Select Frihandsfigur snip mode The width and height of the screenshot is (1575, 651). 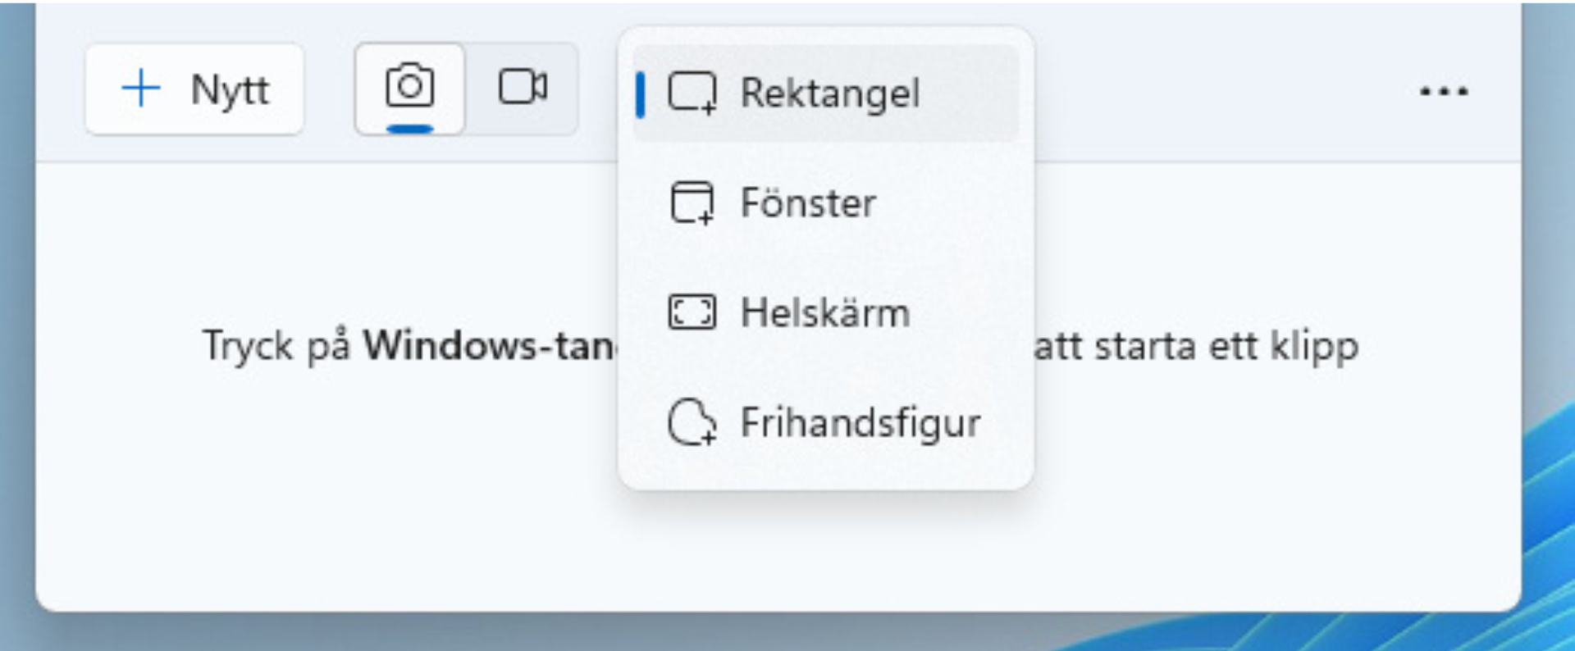[x=860, y=423]
